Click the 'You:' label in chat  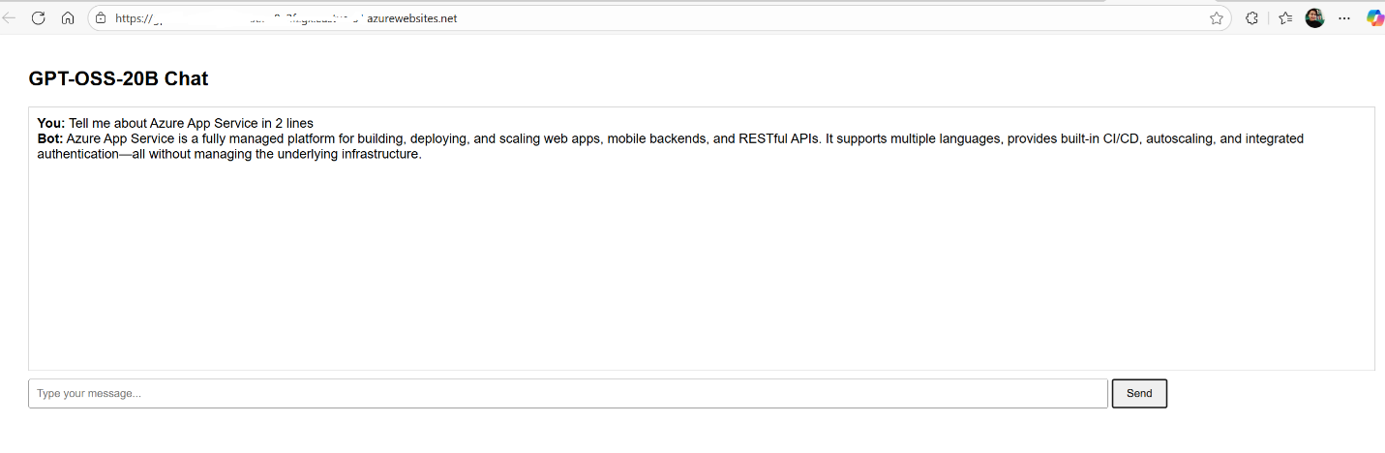click(50, 123)
